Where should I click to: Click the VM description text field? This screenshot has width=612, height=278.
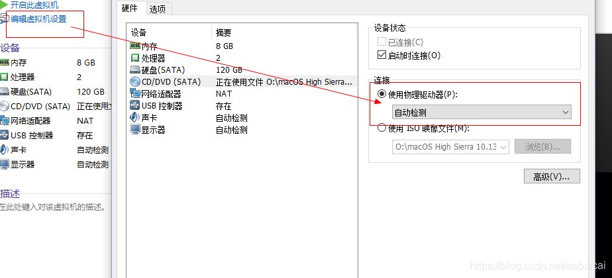[x=54, y=207]
